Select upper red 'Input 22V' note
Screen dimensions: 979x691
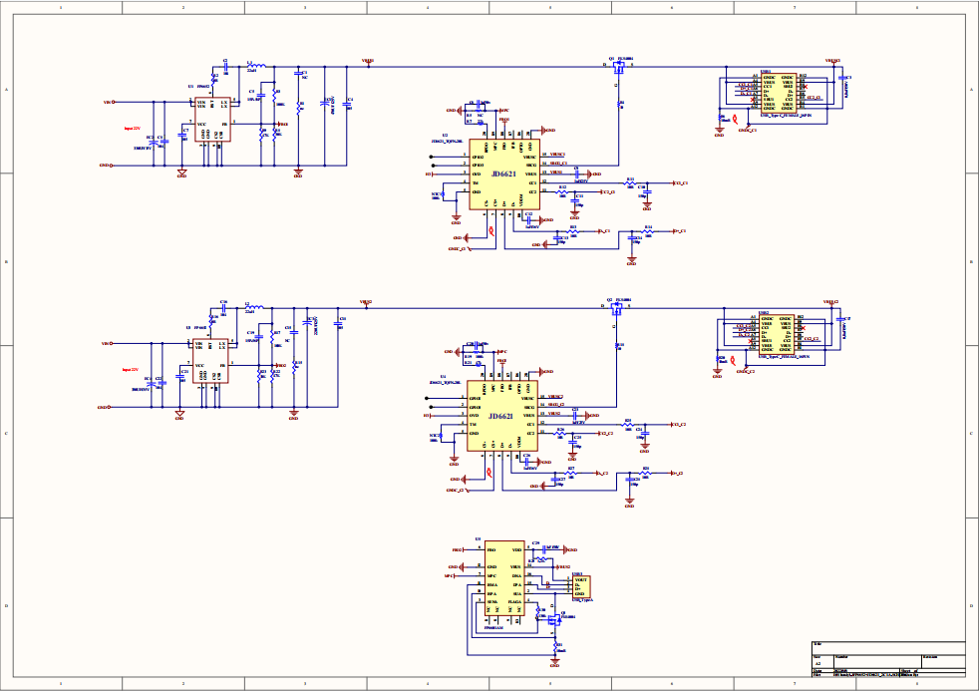132,128
